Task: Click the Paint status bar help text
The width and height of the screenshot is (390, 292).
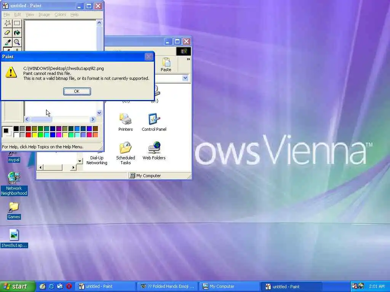Action: 43,147
